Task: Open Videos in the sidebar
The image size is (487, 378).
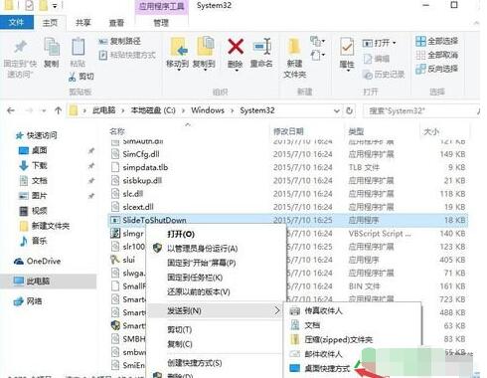Action: pyautogui.click(x=33, y=211)
